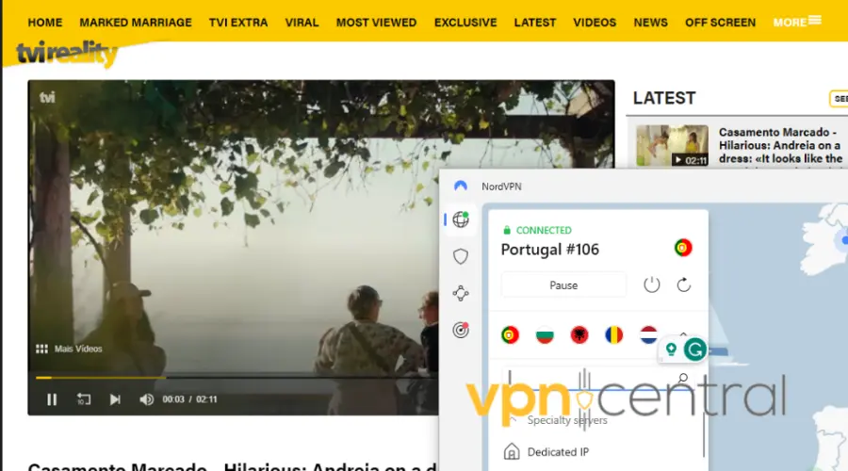Skip to the next video
Screen dimensions: 848x471
115,399
